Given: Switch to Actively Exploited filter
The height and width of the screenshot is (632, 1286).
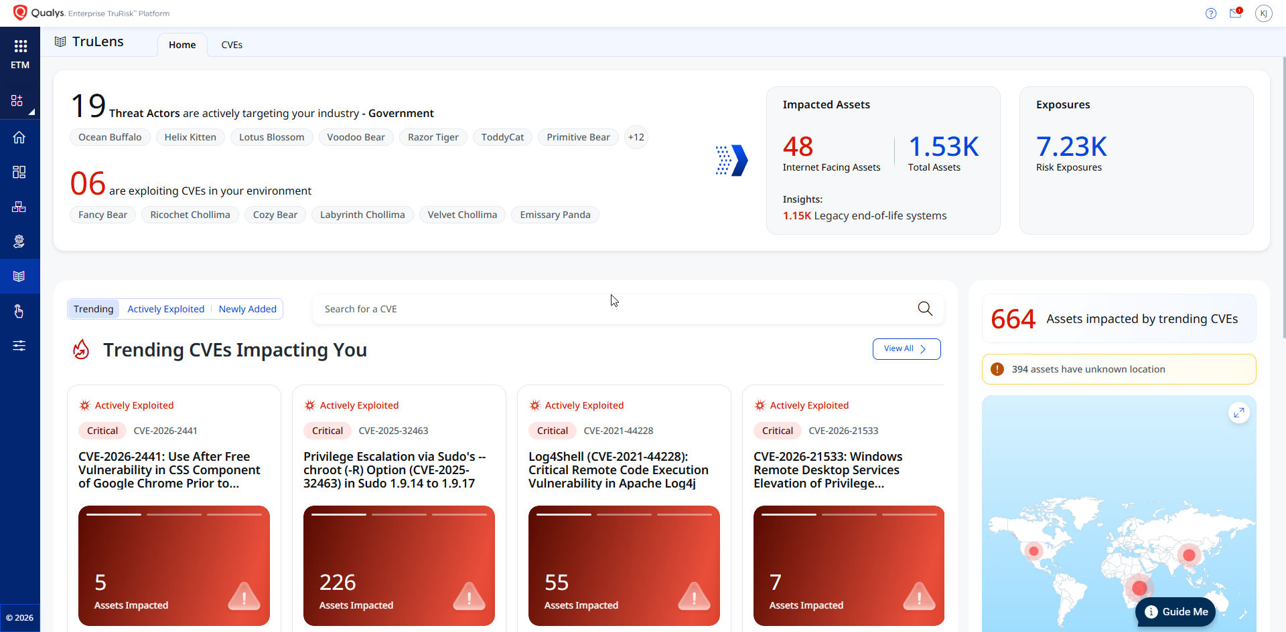Looking at the screenshot, I should click(x=165, y=309).
